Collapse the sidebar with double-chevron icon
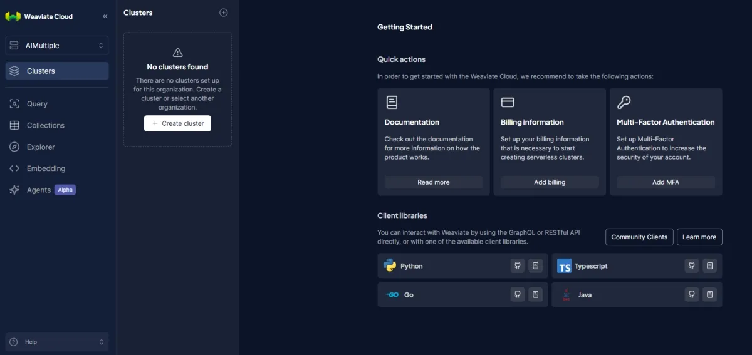 tap(105, 16)
